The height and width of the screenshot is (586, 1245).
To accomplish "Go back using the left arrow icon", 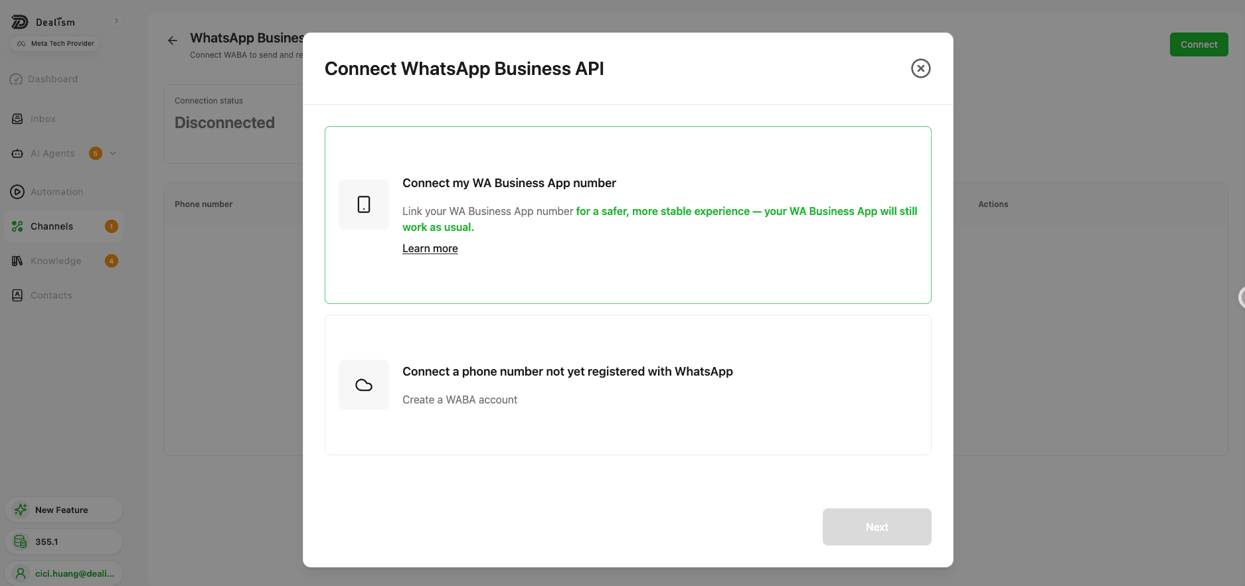I will coord(173,40).
